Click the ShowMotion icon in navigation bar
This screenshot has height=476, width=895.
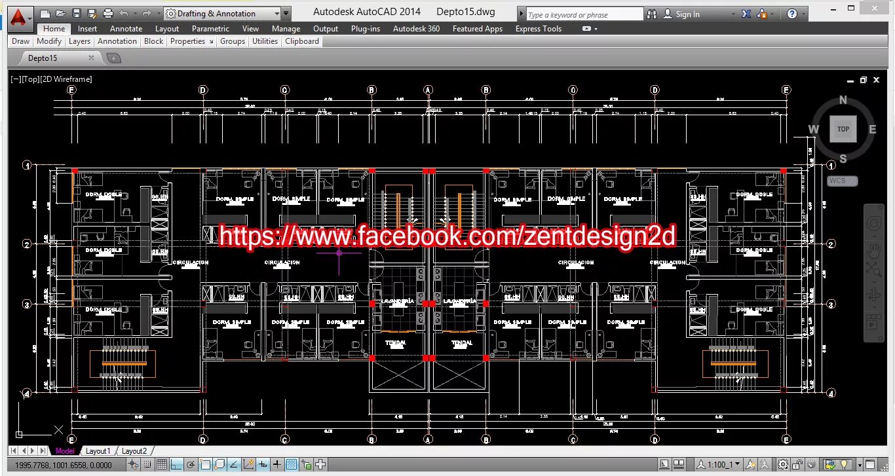coord(874,323)
